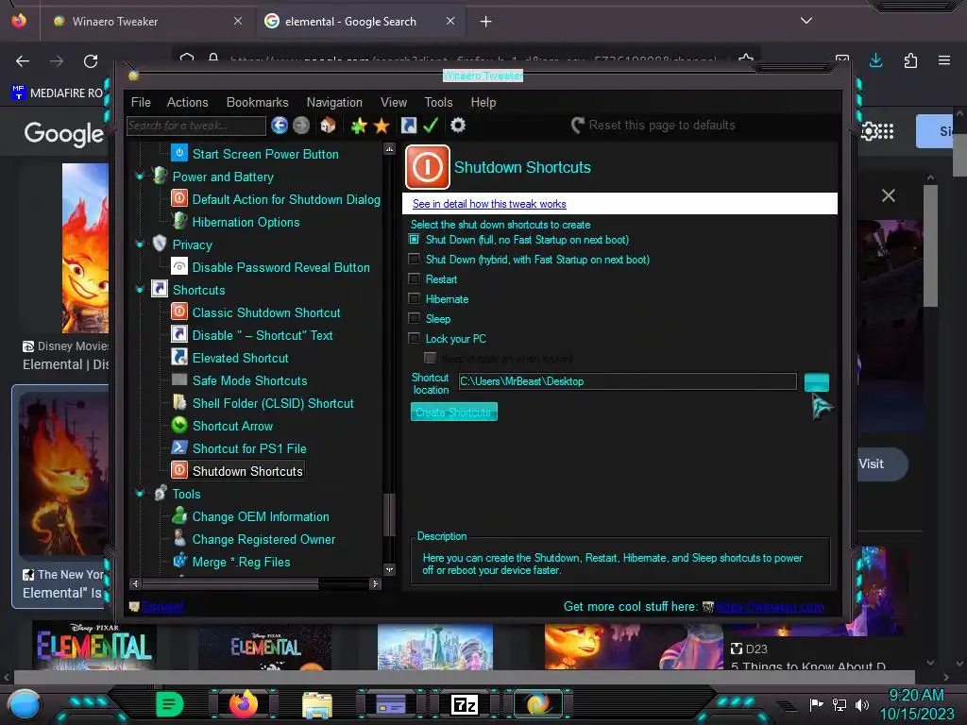
Task: Open the View menu
Action: pyautogui.click(x=394, y=102)
